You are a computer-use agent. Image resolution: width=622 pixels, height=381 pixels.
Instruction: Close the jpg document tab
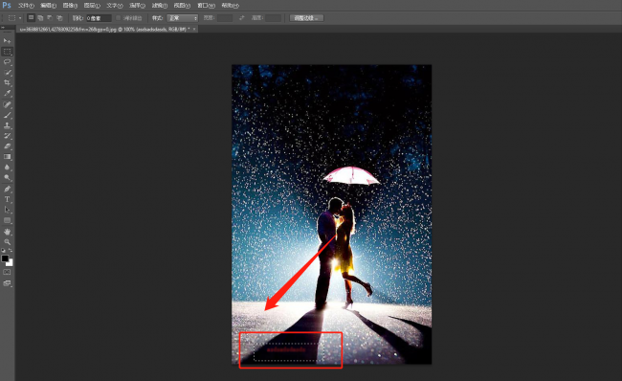click(x=194, y=29)
